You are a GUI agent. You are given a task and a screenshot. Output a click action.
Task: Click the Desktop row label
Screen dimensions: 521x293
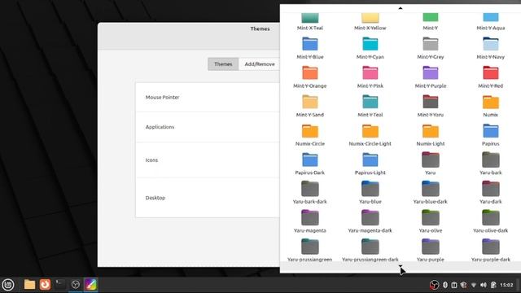[155, 198]
